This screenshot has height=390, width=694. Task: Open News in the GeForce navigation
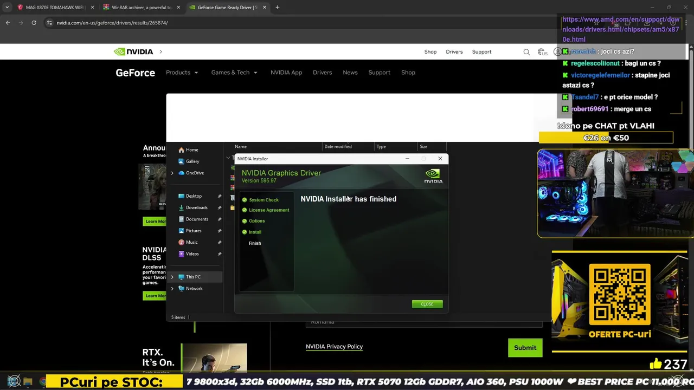click(350, 73)
